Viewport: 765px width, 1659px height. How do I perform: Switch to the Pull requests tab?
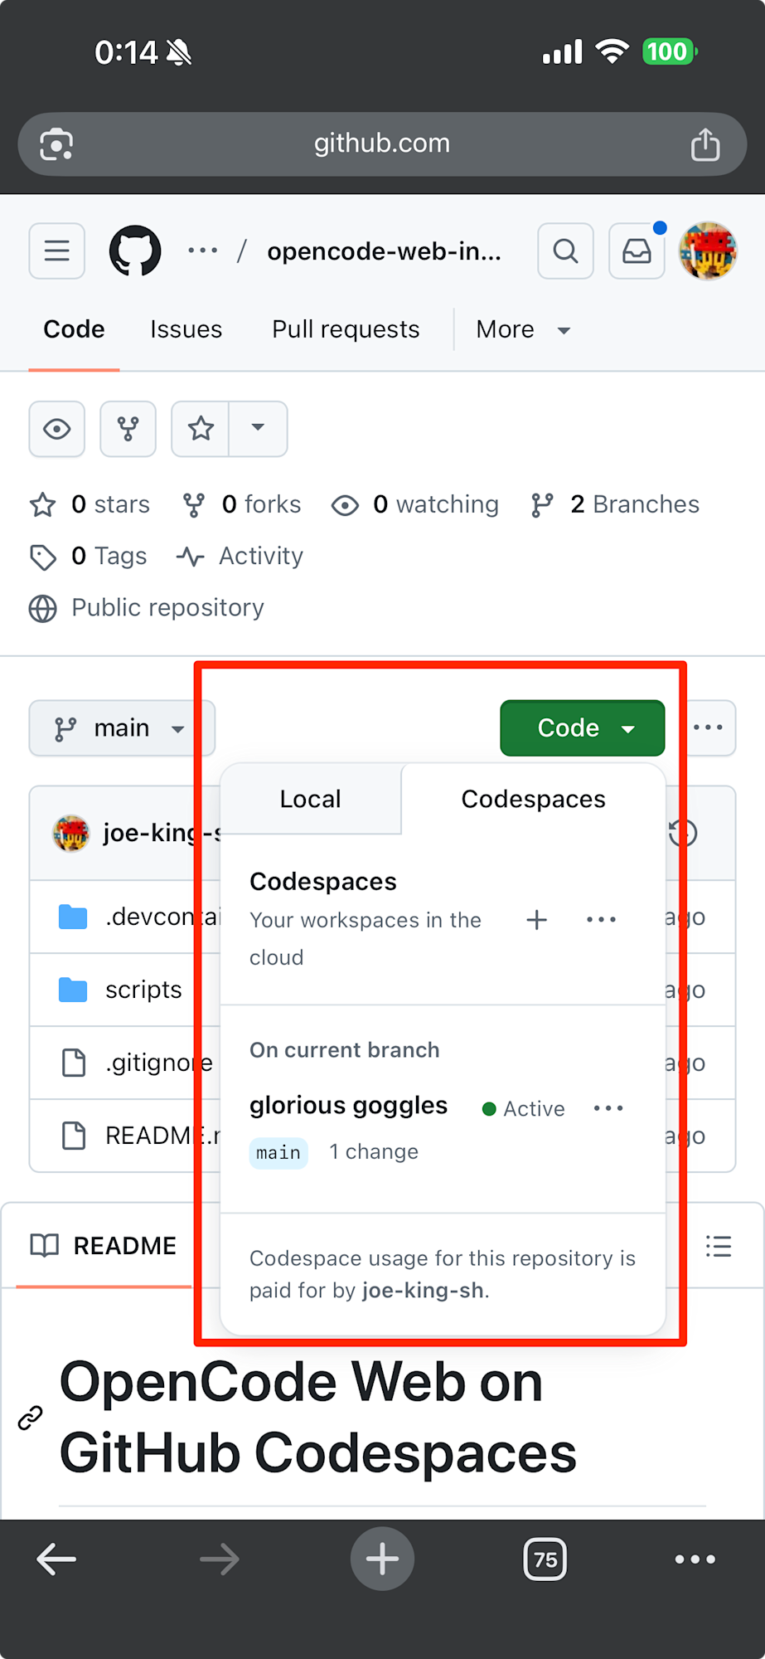click(x=346, y=329)
